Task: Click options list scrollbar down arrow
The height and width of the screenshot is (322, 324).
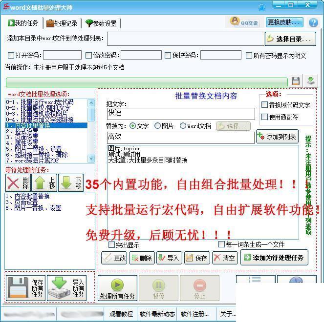Action: (x=91, y=159)
